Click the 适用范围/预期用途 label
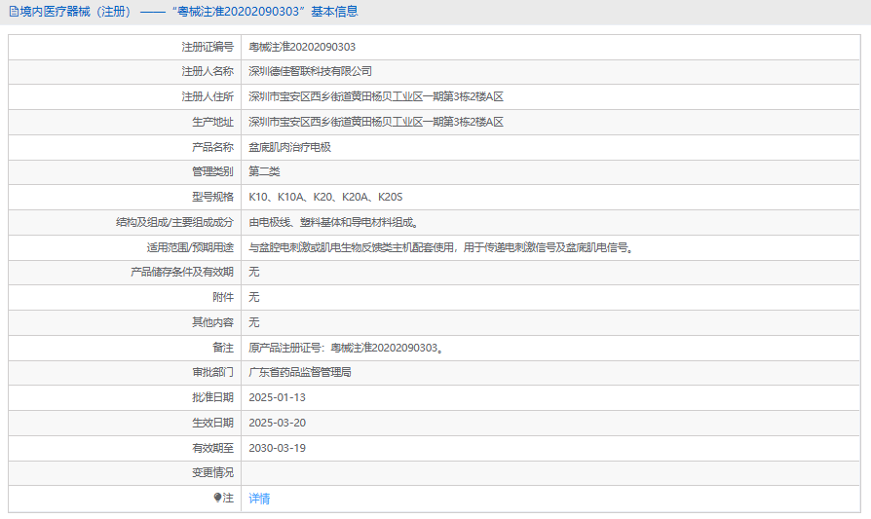 click(190, 247)
